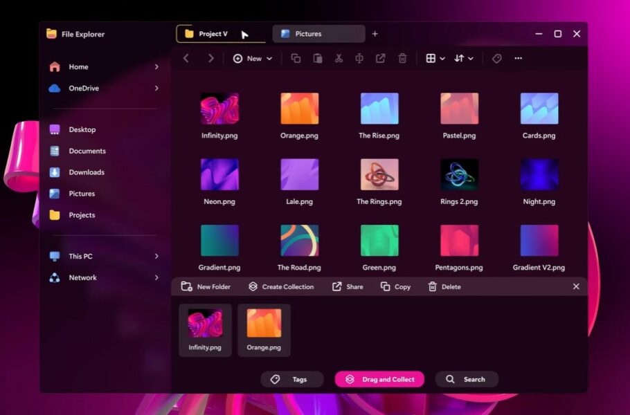This screenshot has width=630, height=415.
Task: Click the paste clipboard icon in toolbar
Action: 317,59
